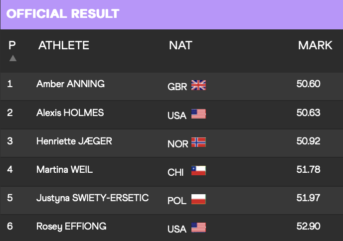Select the 50.60 winning mark
This screenshot has width=343, height=241.
[309, 84]
